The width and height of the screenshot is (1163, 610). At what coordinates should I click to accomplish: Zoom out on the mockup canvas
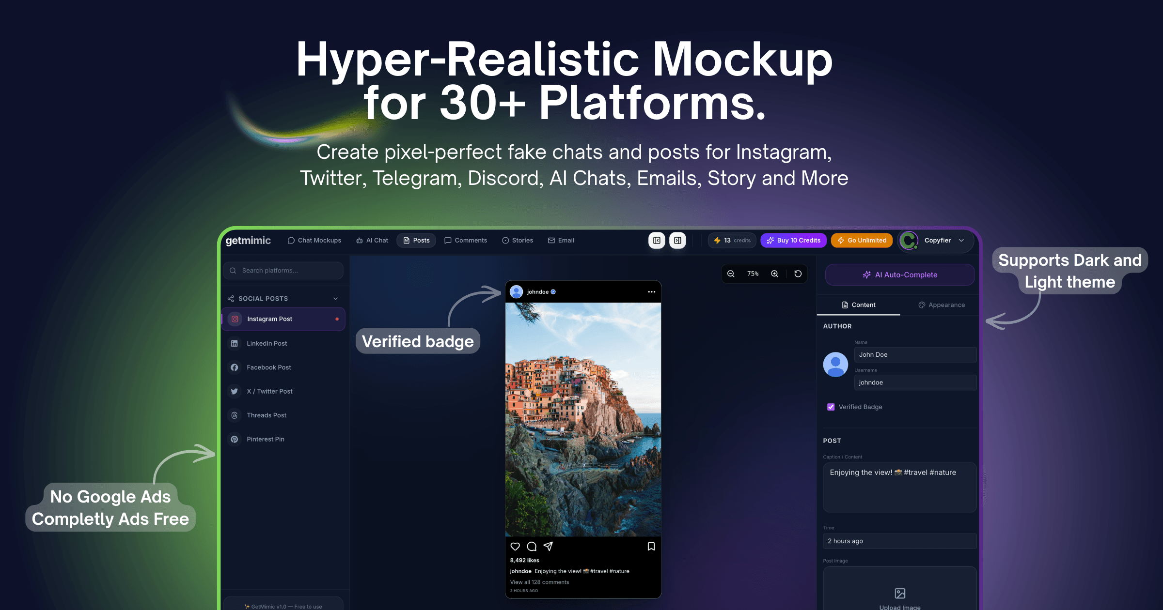[x=730, y=274]
